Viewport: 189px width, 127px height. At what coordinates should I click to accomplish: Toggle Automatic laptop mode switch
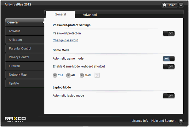coord(169,95)
